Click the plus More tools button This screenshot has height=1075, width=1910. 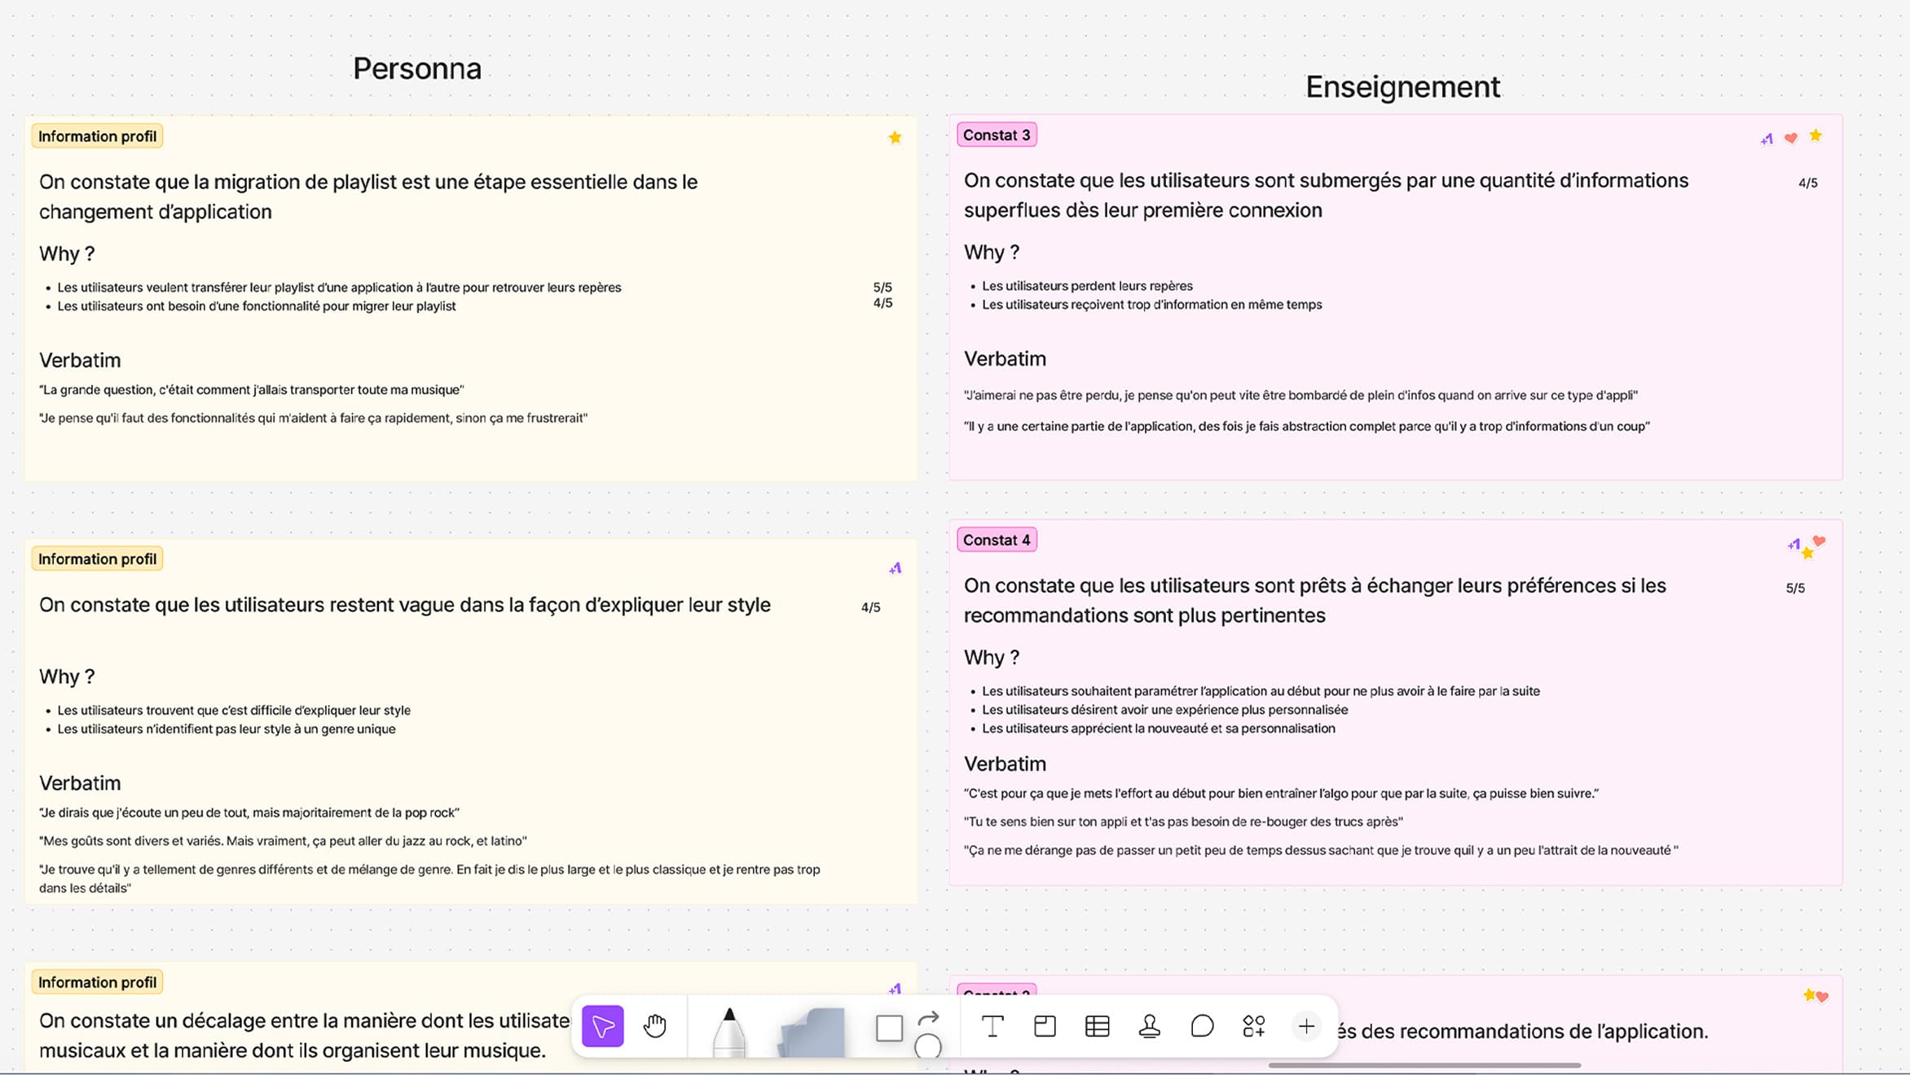coord(1306,1026)
